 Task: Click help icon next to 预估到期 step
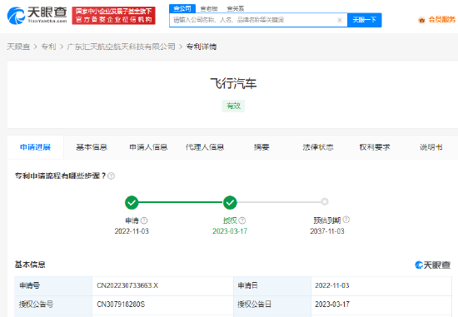[346, 219]
